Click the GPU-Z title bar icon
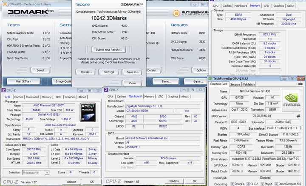The height and width of the screenshot is (186, 306). (x=210, y=78)
